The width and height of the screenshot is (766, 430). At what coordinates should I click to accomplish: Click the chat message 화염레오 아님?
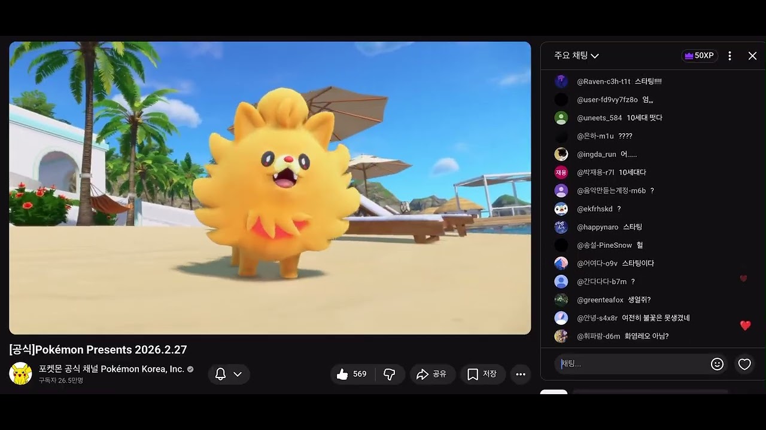tap(647, 336)
